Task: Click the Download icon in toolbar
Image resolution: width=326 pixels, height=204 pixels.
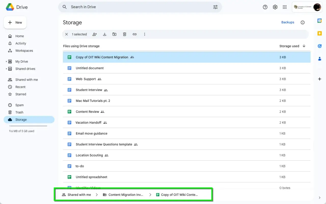Action: pos(104,34)
